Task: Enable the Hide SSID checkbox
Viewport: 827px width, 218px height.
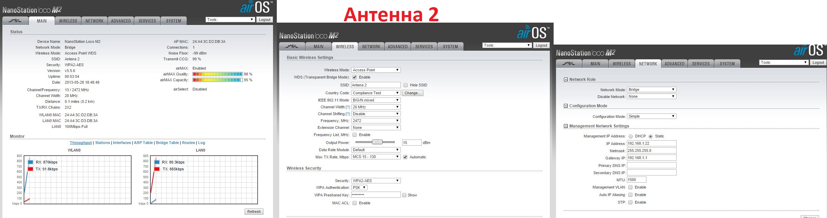Action: click(406, 85)
